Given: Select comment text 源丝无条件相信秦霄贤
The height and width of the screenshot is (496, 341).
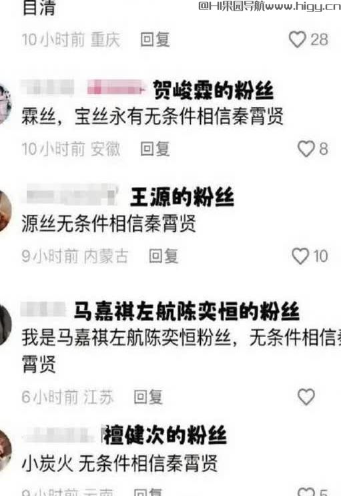Looking at the screenshot, I should [x=109, y=224].
